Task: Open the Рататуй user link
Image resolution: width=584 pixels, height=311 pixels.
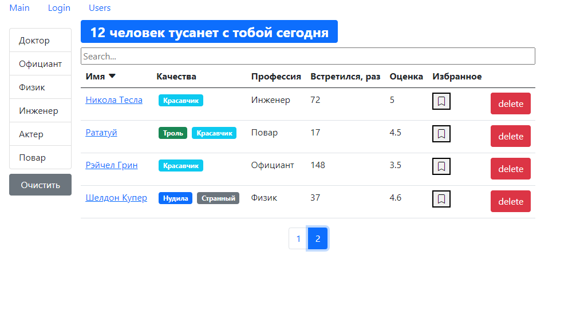Action: 101,133
